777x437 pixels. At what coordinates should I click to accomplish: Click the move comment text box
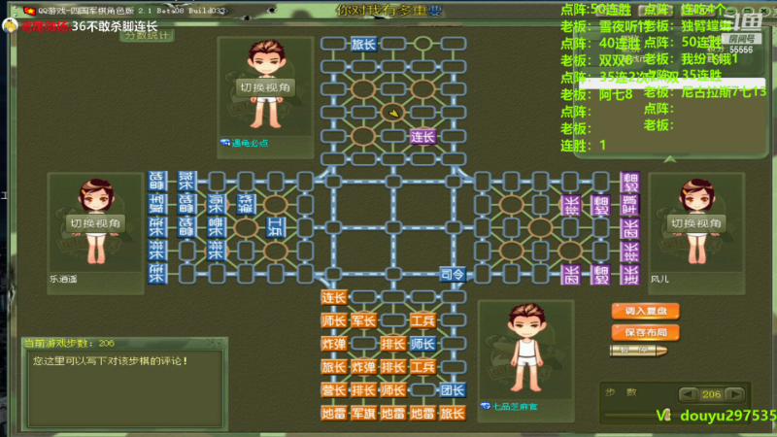(125, 387)
